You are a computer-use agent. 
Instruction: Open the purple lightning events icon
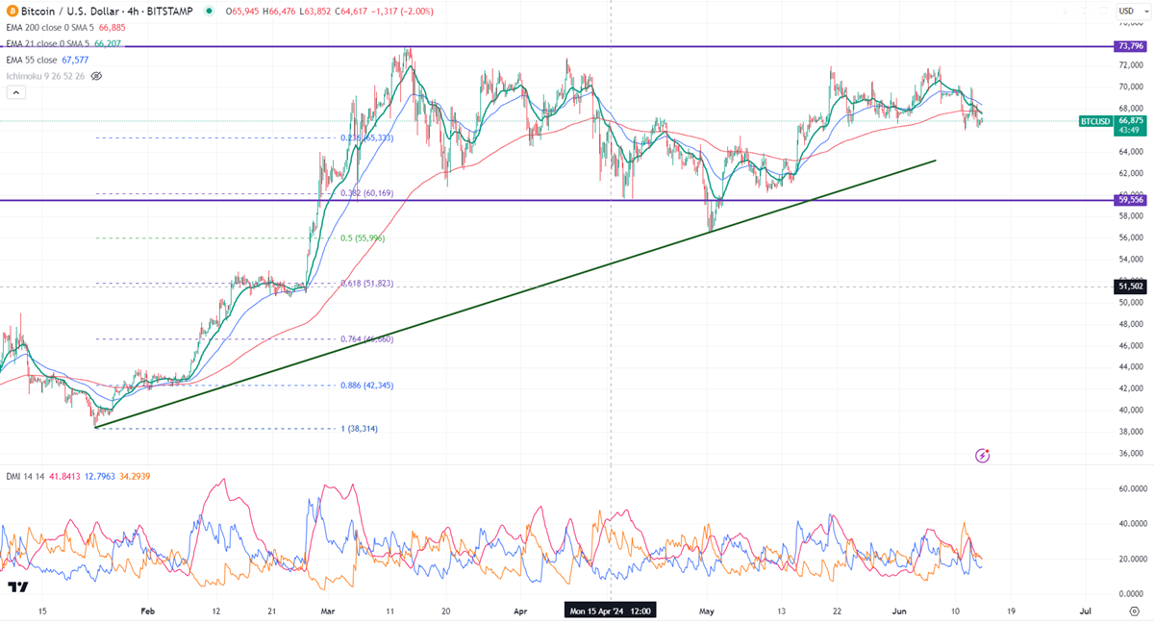click(x=982, y=455)
